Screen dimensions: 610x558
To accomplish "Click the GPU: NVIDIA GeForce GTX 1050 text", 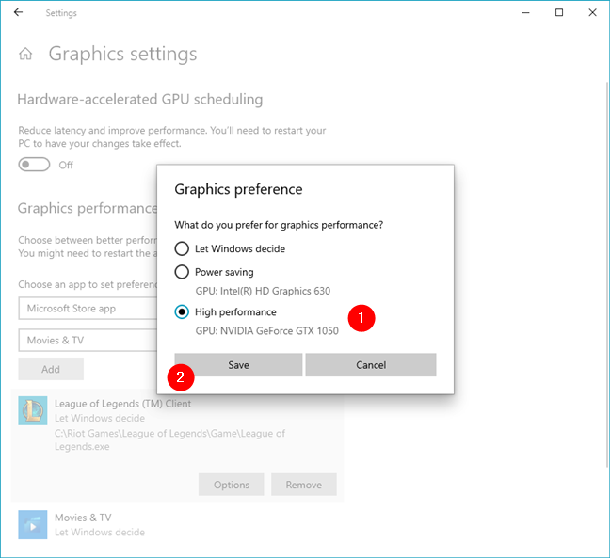I will click(267, 331).
